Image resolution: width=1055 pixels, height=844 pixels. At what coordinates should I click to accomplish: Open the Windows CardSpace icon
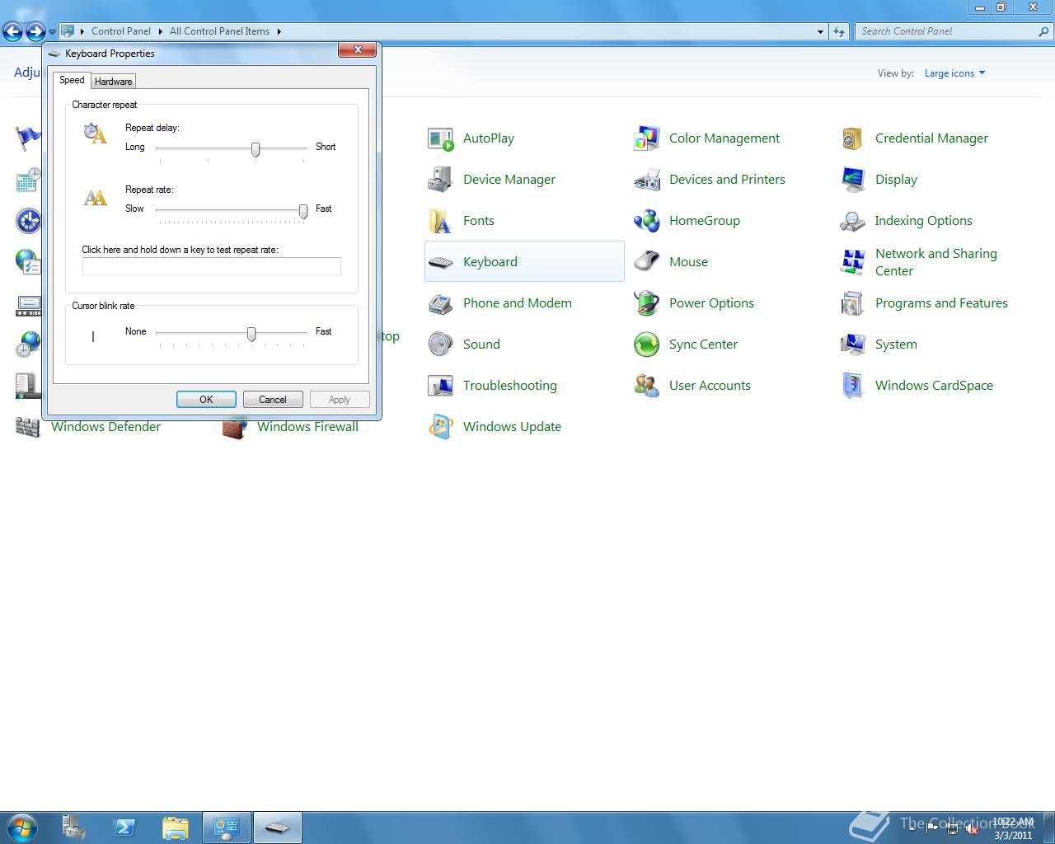tap(853, 386)
